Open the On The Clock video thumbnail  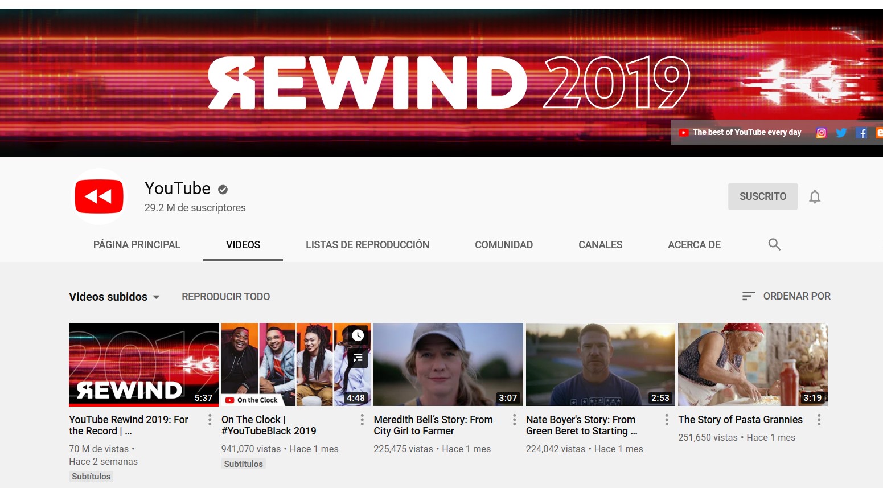[296, 364]
